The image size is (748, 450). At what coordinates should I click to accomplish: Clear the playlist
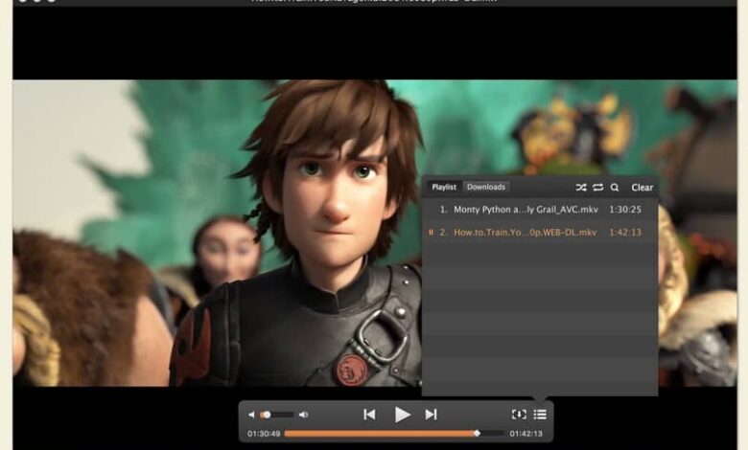(x=643, y=188)
